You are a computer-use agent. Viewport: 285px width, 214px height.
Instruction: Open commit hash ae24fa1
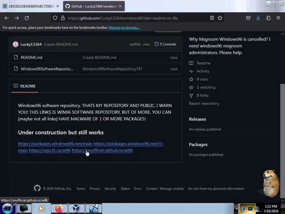click(x=135, y=44)
